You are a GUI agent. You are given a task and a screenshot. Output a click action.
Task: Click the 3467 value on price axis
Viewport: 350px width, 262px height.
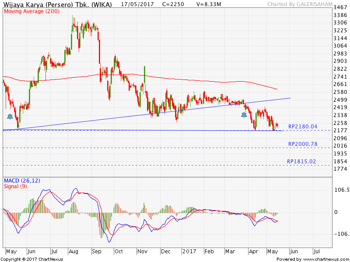click(x=340, y=8)
